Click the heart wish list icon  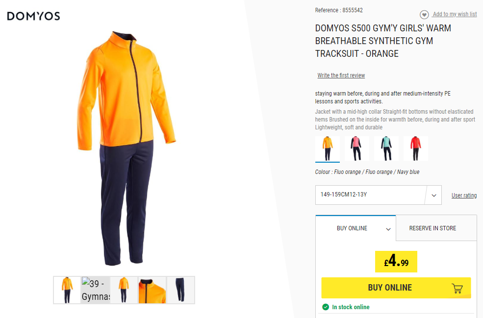pyautogui.click(x=424, y=15)
